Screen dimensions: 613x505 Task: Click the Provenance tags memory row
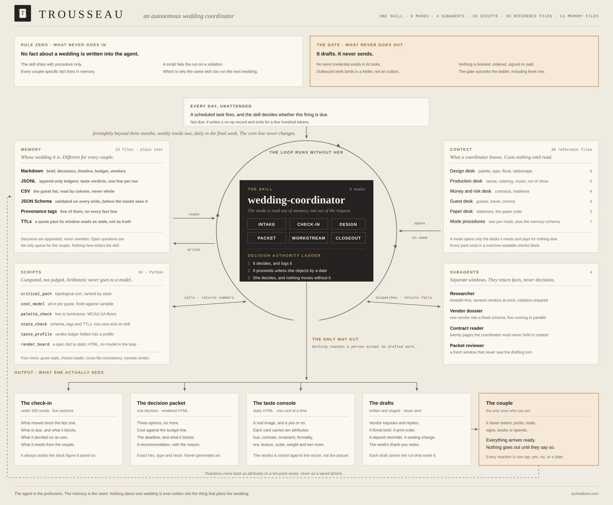[69, 212]
